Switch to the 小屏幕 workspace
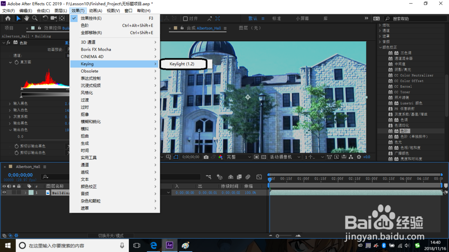Image resolution: width=449 pixels, height=252 pixels. 302,18
